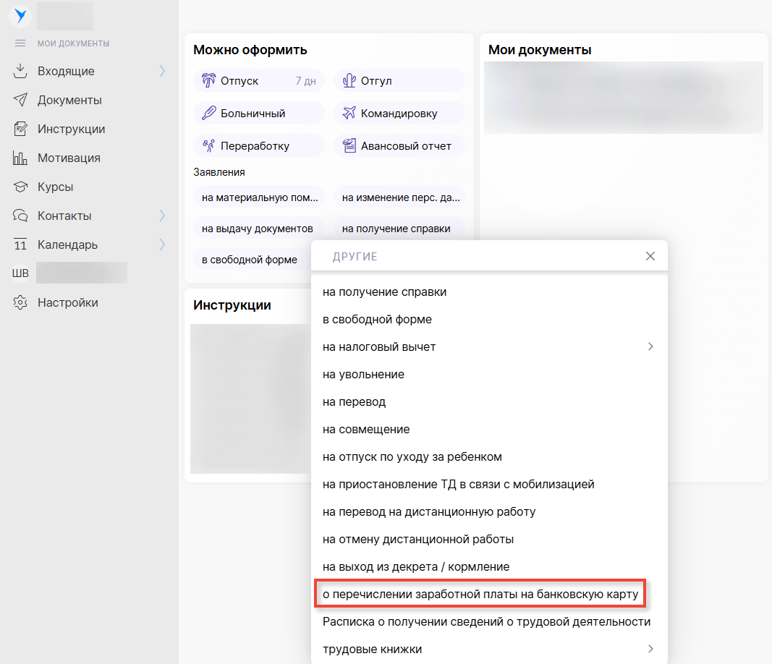Open Инструкции using its notepad icon
Screen dimensions: 772x664
[20, 129]
